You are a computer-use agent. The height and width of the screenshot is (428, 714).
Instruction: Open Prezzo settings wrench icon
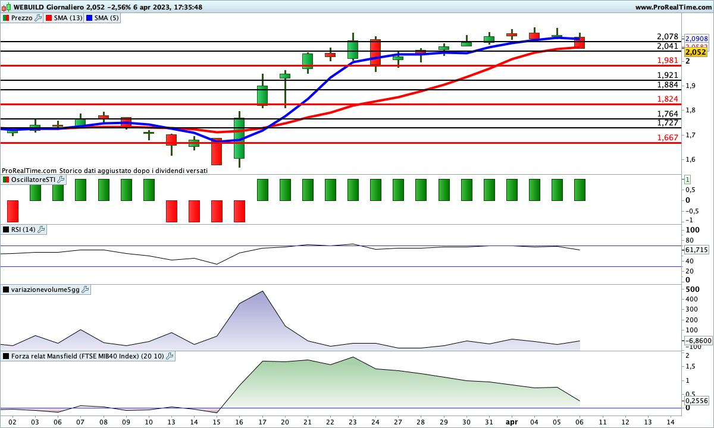pos(39,18)
